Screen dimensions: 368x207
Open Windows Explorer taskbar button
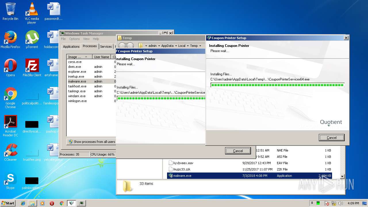[x=32, y=203]
